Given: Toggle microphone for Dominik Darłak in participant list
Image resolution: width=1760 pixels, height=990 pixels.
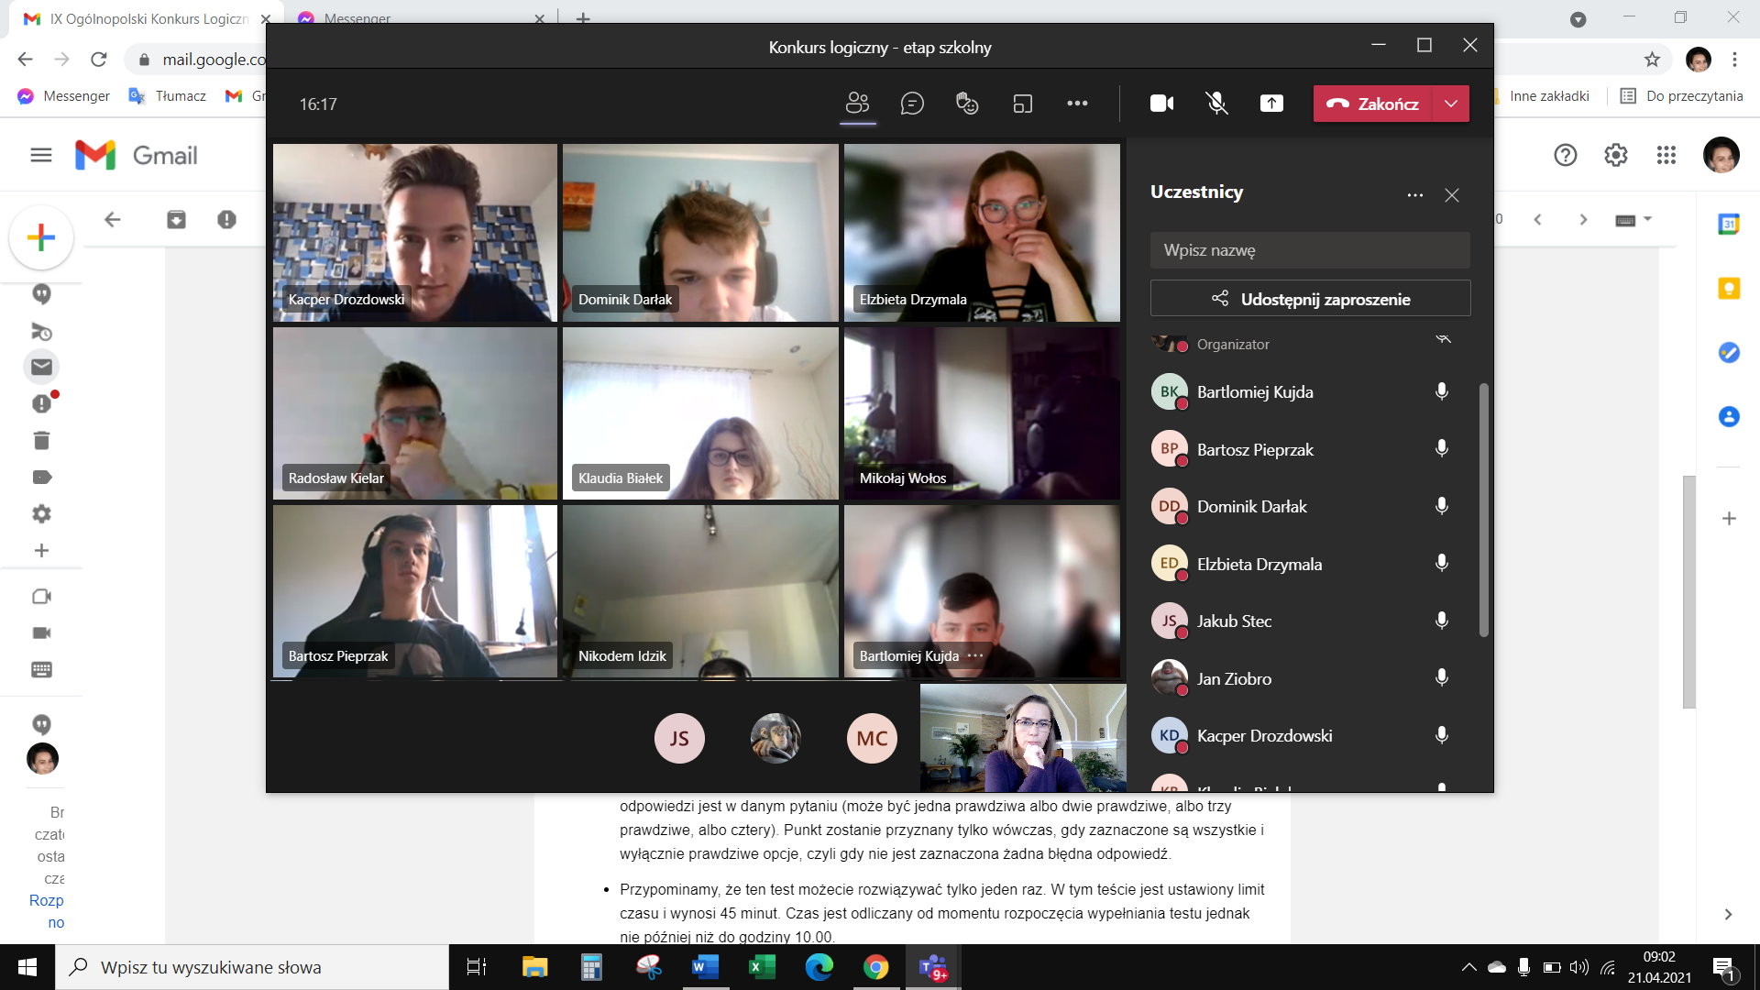Looking at the screenshot, I should pos(1442,506).
